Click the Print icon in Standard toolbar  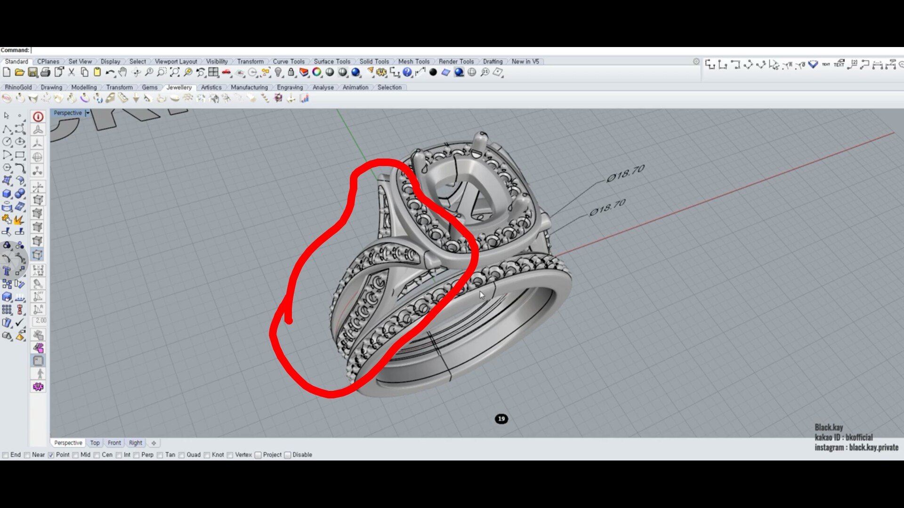pos(45,72)
